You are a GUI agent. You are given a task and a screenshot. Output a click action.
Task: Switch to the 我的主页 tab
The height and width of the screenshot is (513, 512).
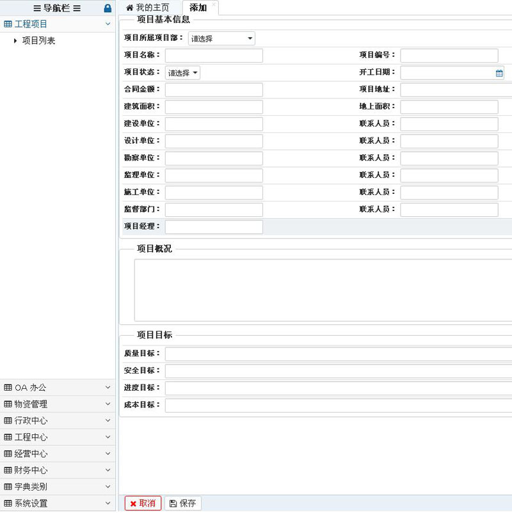pos(148,8)
